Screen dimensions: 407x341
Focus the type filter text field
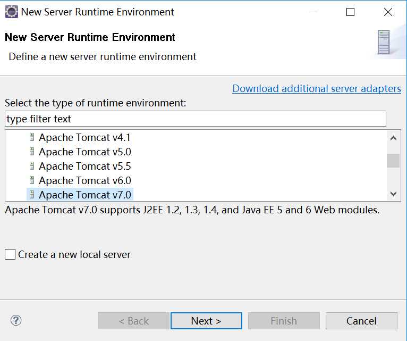point(195,119)
